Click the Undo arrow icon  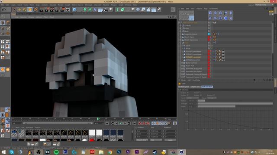tap(4, 9)
